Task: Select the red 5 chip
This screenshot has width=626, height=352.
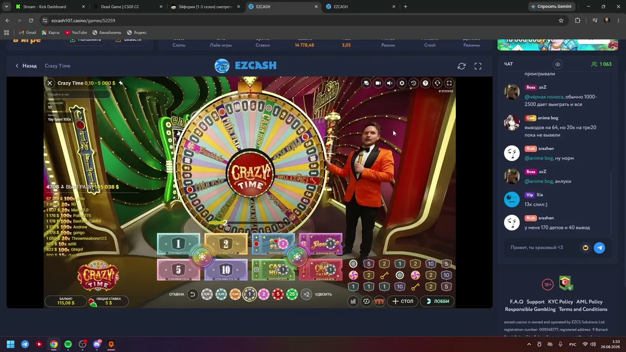Action: coord(278,294)
